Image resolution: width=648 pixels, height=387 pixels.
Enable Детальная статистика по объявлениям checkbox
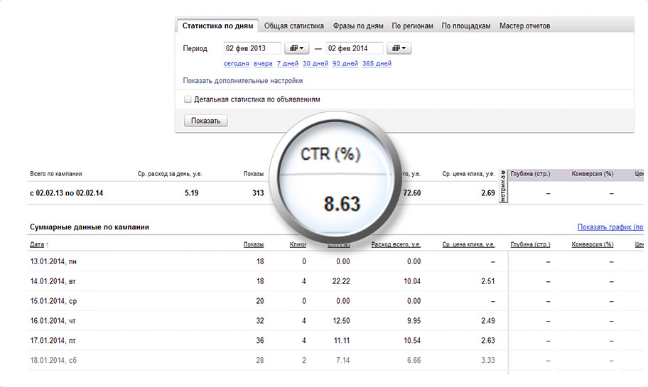[x=188, y=99]
